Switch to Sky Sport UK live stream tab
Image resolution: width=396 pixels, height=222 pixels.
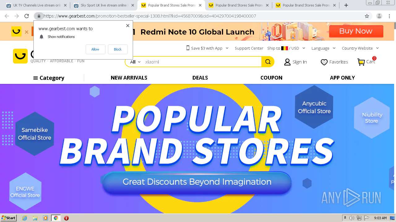pos(104,5)
